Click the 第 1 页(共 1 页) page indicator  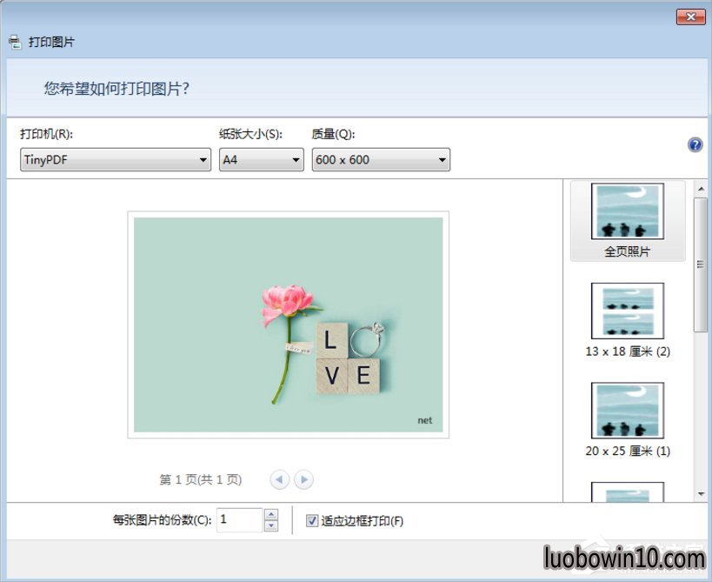(200, 479)
